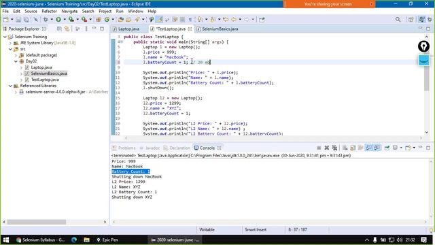Open the Run button dropdown arrow

coord(65,20)
